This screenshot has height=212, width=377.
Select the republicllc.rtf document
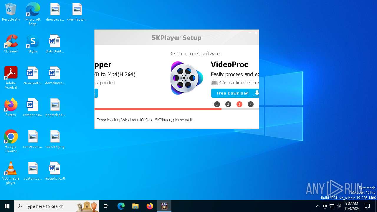pos(55,171)
